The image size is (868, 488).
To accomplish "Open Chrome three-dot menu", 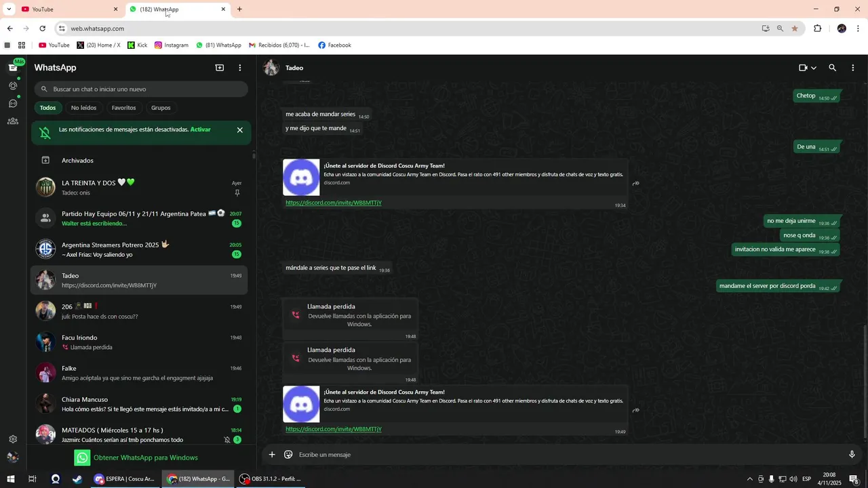I will coord(859,28).
